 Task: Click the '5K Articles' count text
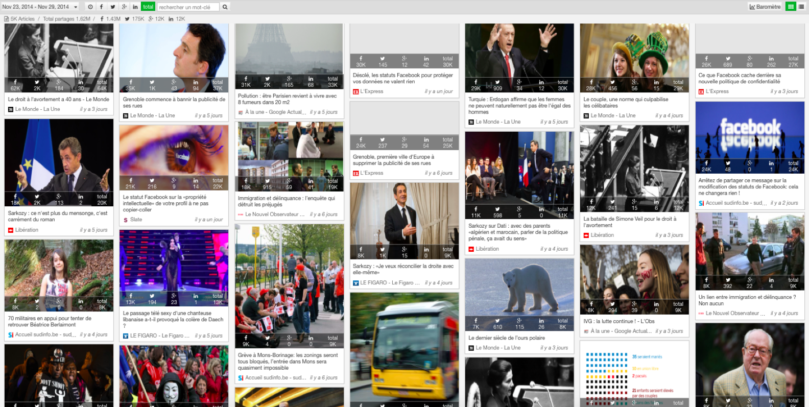[x=22, y=19]
